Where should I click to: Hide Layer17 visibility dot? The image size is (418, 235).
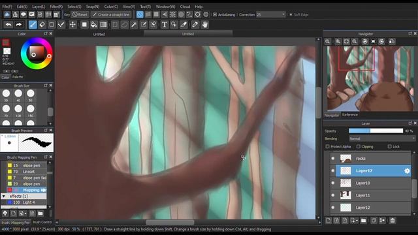(x=332, y=171)
